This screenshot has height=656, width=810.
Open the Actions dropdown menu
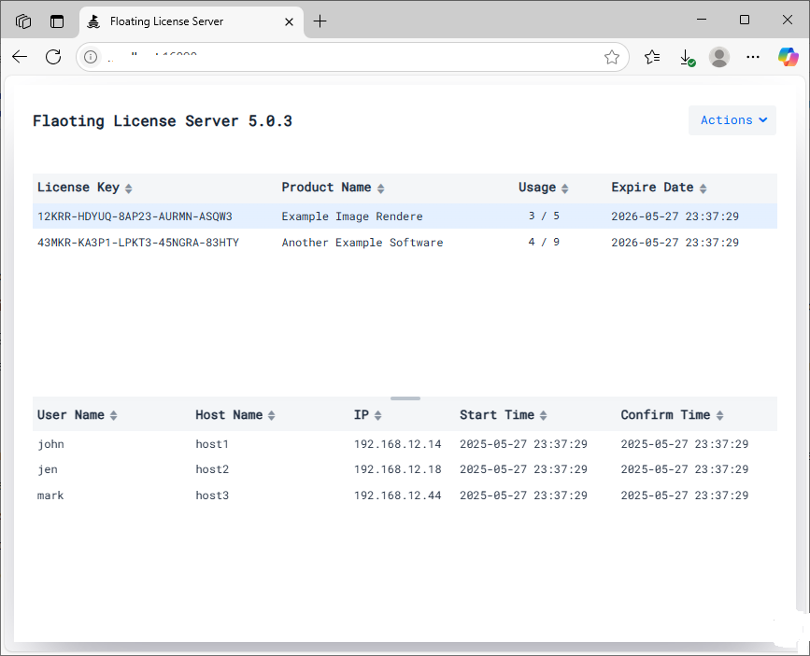[x=732, y=120]
